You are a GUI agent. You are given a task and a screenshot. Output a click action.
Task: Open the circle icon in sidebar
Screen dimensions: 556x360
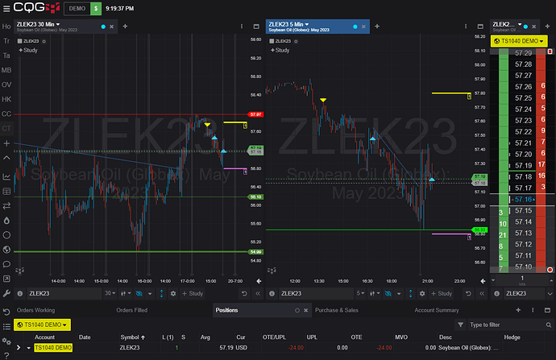[6, 235]
